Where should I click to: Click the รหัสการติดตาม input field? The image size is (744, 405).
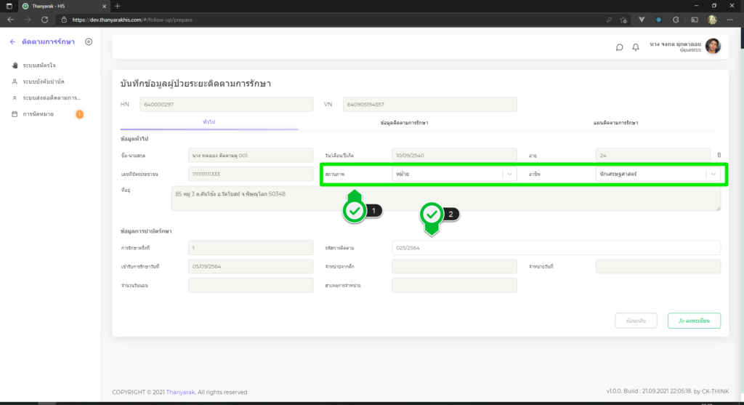tap(556, 248)
